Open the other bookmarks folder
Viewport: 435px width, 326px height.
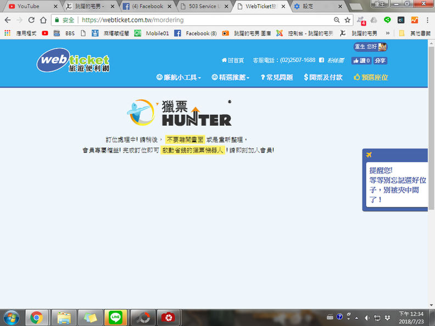tap(415, 33)
